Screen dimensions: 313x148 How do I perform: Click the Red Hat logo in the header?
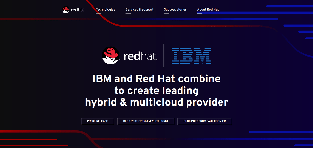coord(73,10)
